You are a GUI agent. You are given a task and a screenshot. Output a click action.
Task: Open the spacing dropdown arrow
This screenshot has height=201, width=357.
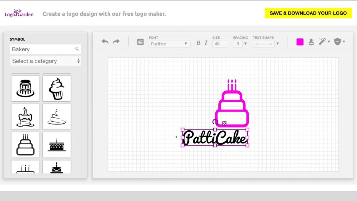pos(245,44)
